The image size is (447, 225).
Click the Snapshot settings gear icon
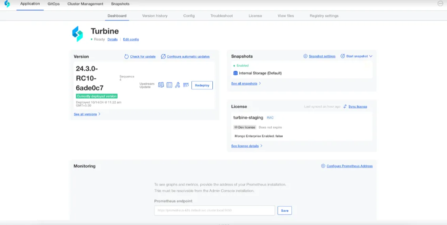305,56
